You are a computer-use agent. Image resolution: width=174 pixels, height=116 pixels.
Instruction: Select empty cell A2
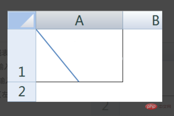[79, 92]
